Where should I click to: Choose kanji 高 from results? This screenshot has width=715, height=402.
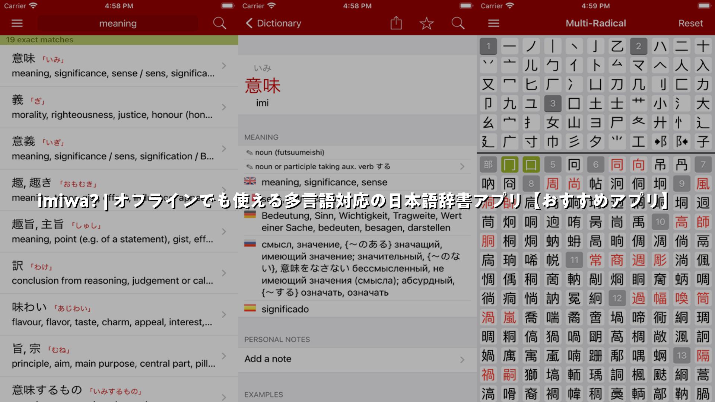681,222
